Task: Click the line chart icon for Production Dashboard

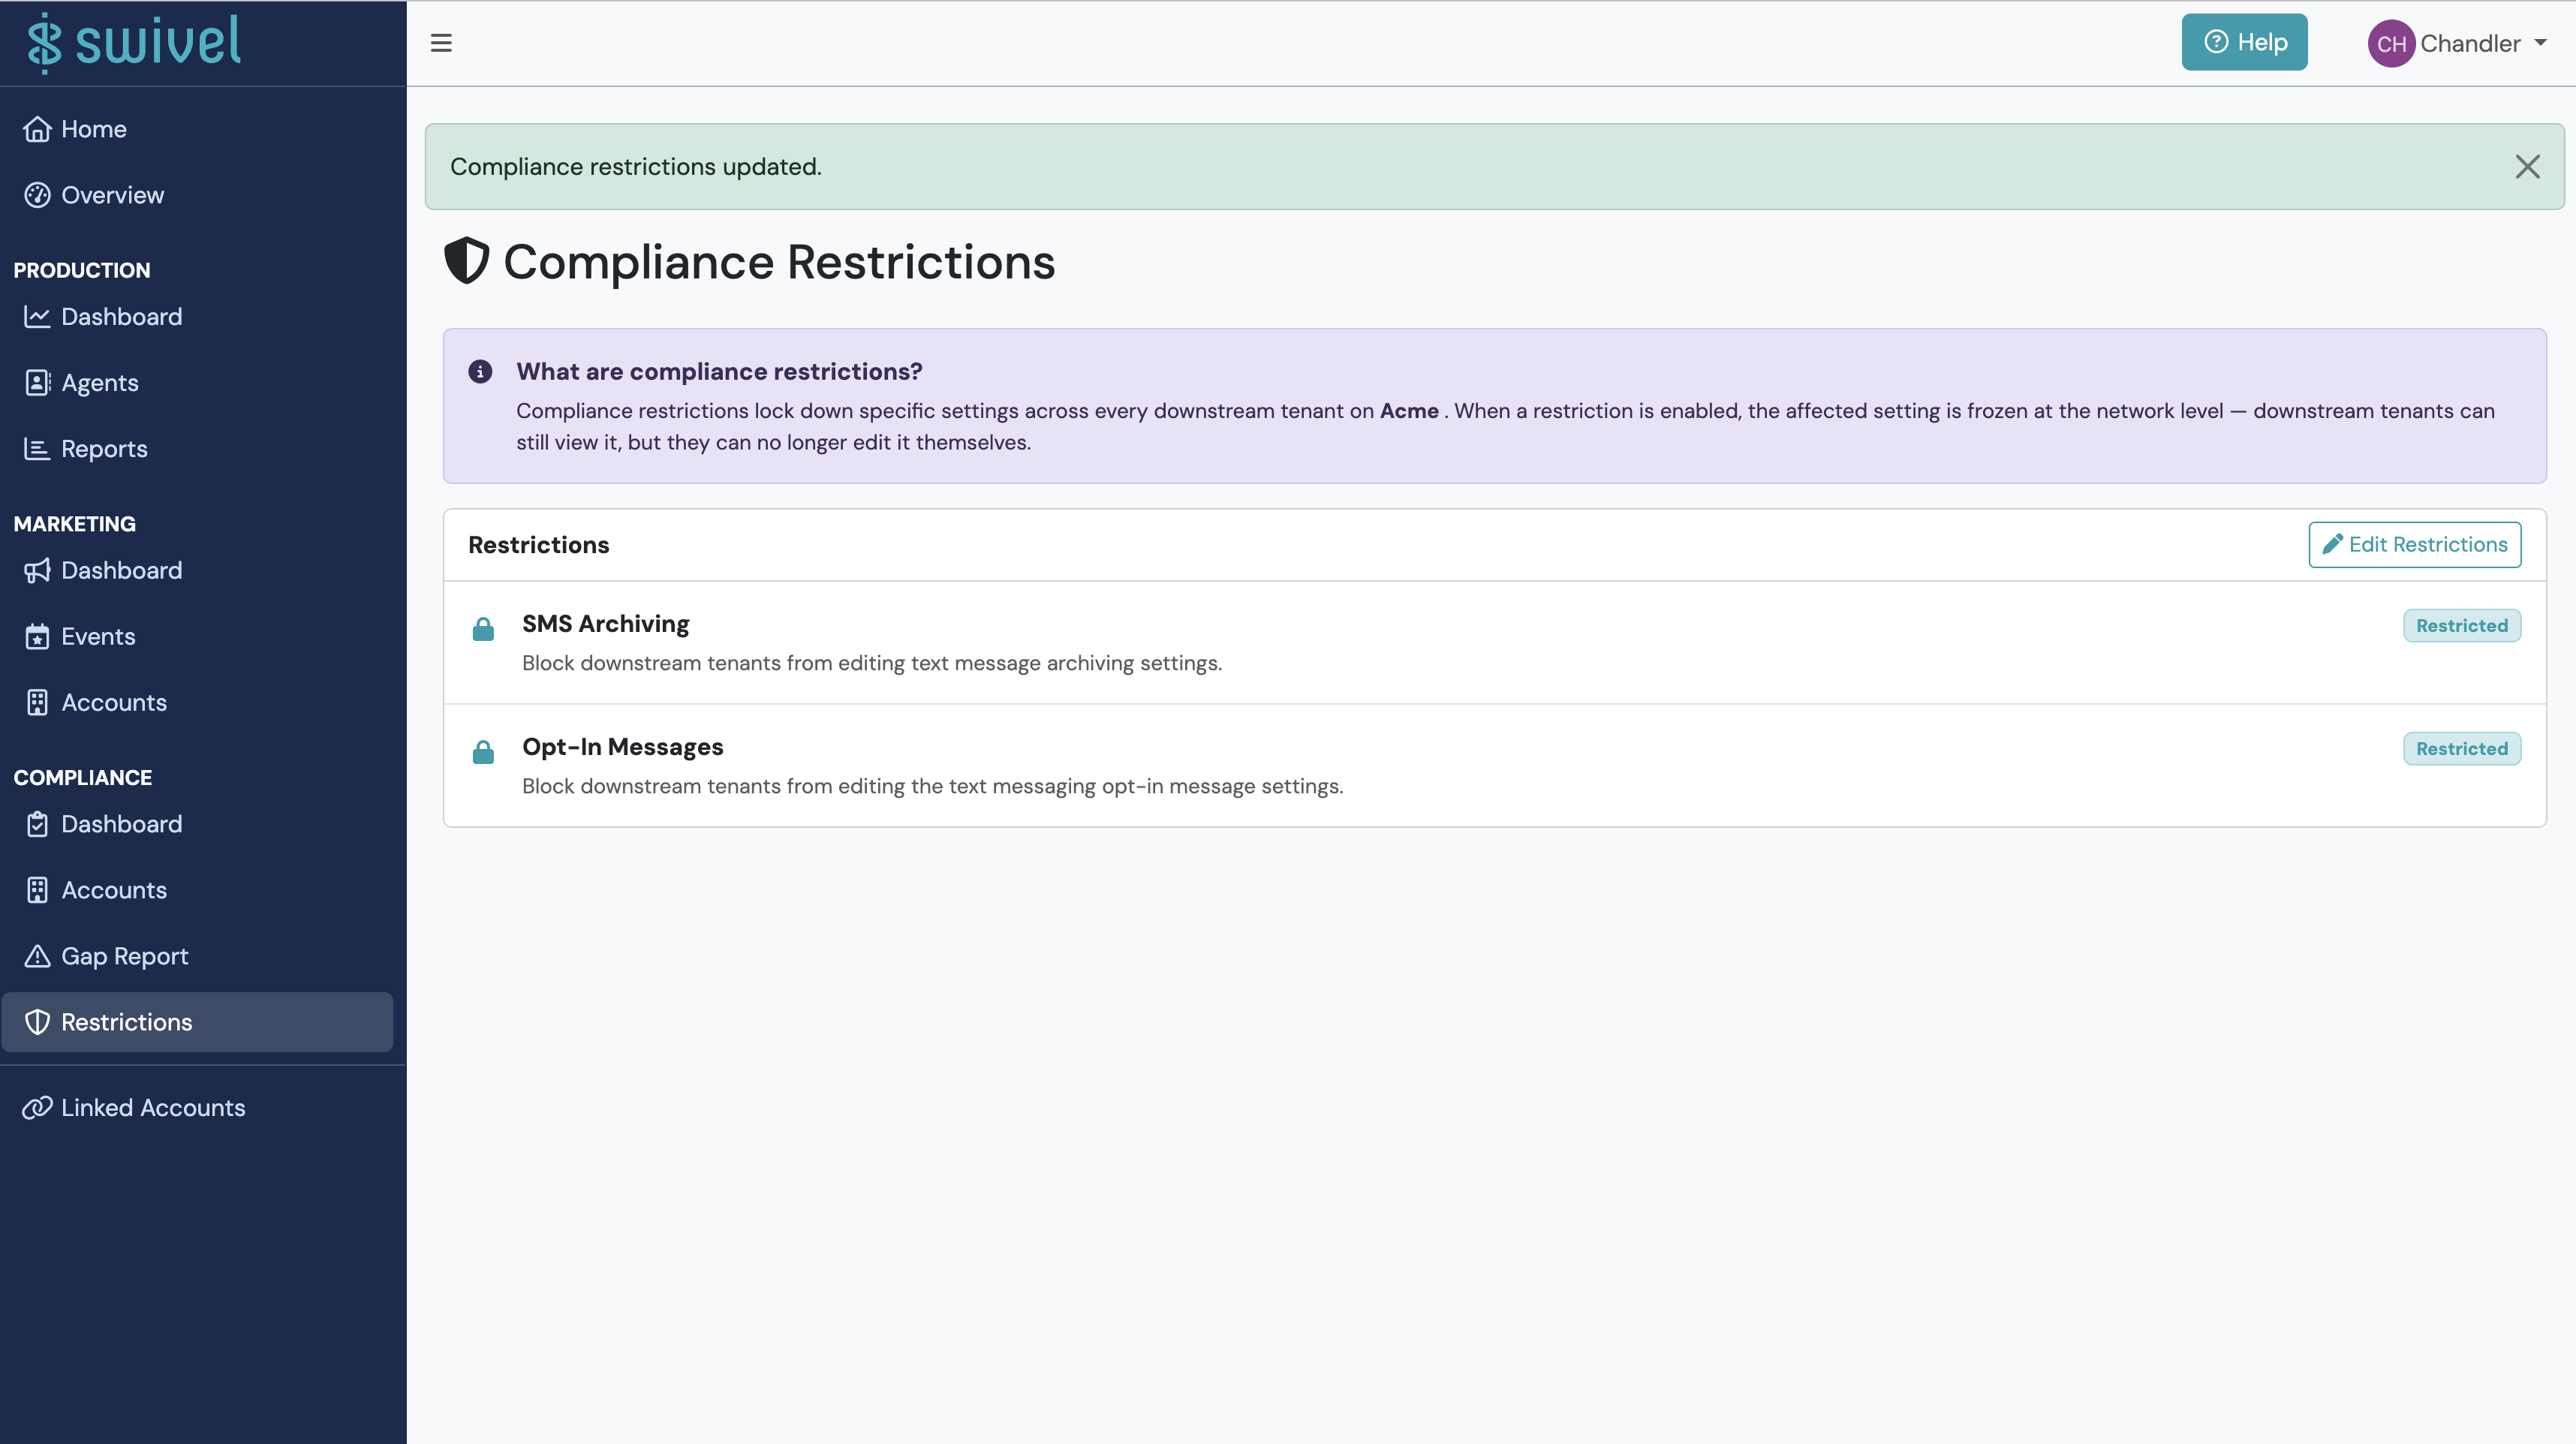Action: [x=37, y=317]
